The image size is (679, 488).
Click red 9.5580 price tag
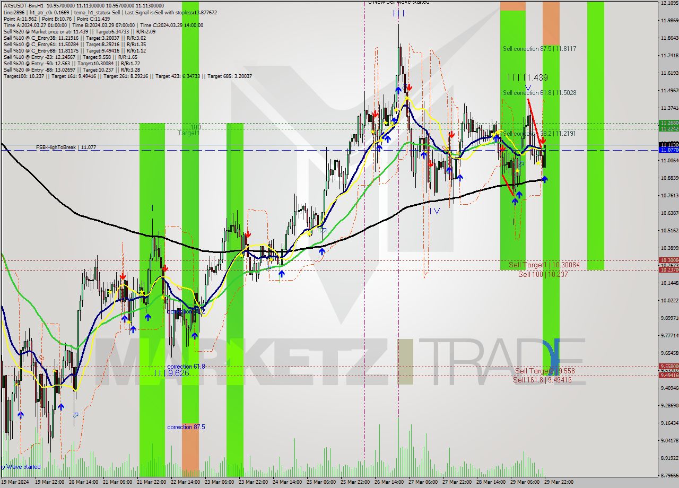point(668,366)
